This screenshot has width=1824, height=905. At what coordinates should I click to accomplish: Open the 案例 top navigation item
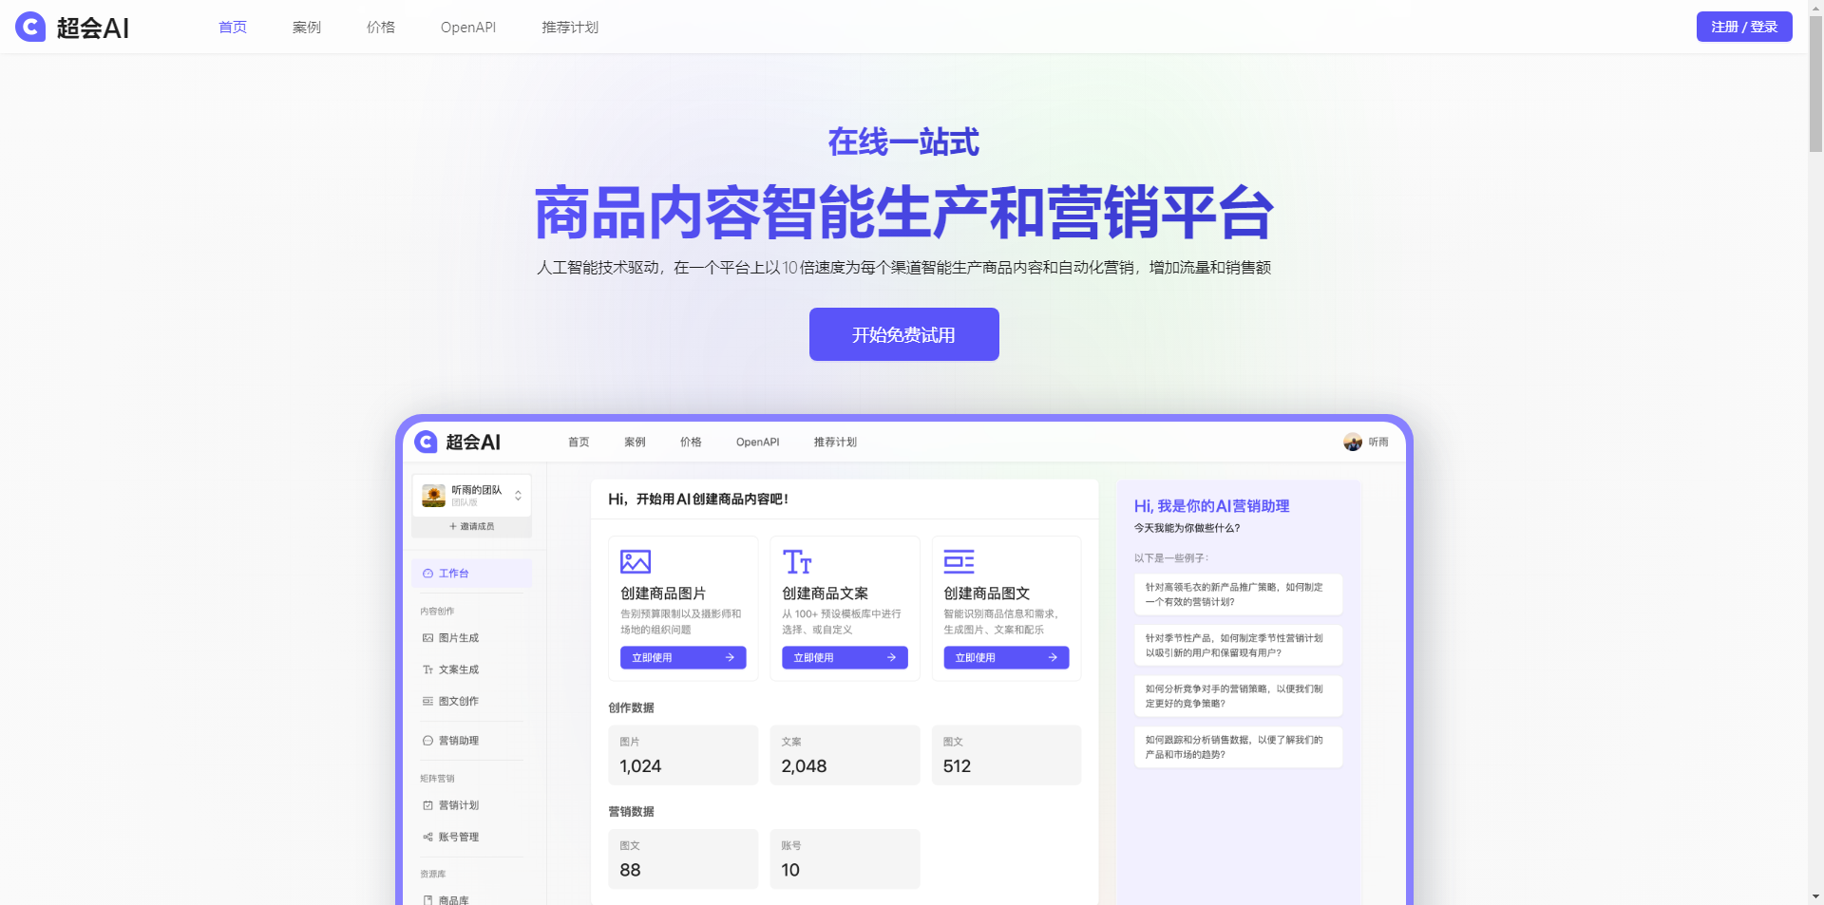pos(307,28)
